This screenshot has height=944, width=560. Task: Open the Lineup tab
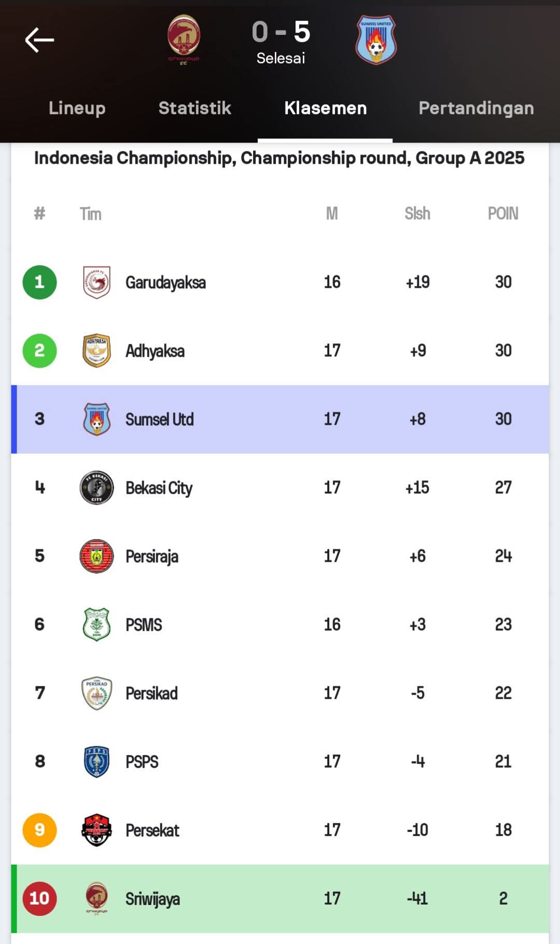[x=77, y=108]
